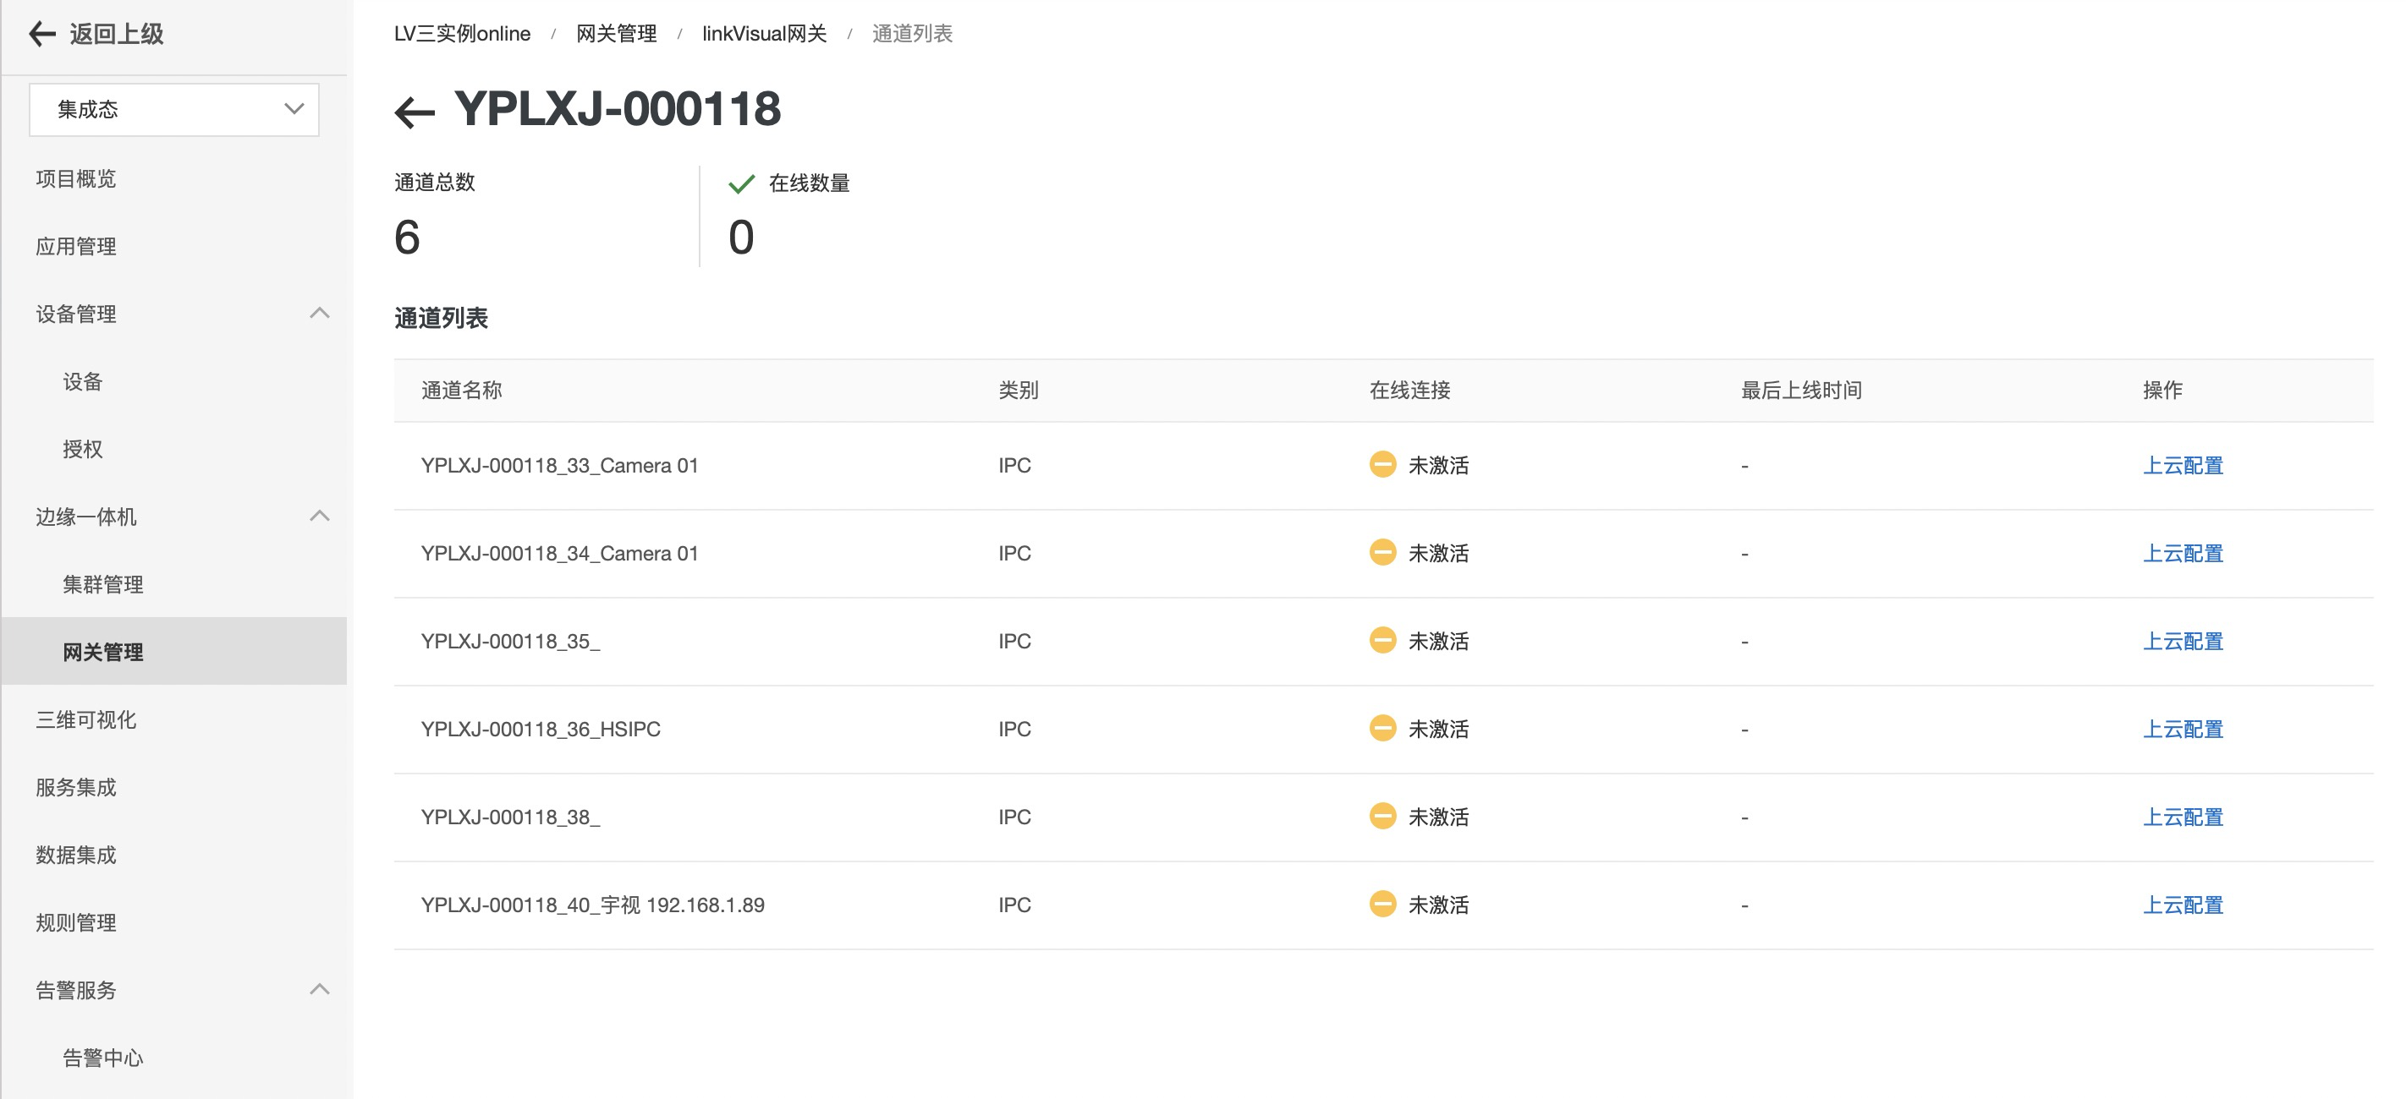The image size is (2406, 1099).
Task: Open 三维可视化 in the sidebar
Action: coord(86,719)
